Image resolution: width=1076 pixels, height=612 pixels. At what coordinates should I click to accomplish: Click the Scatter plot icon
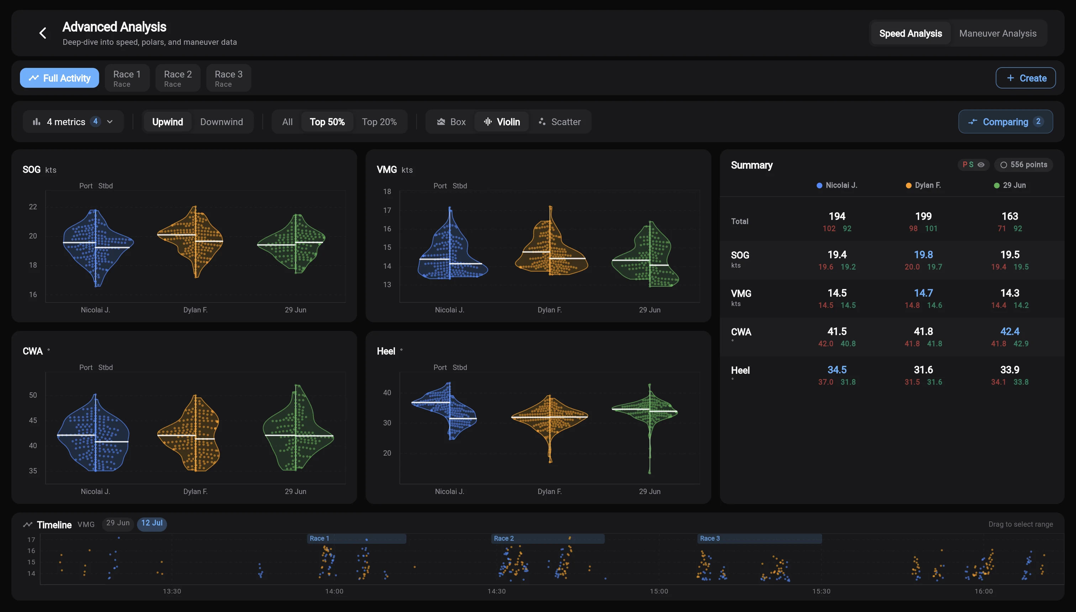click(x=542, y=122)
